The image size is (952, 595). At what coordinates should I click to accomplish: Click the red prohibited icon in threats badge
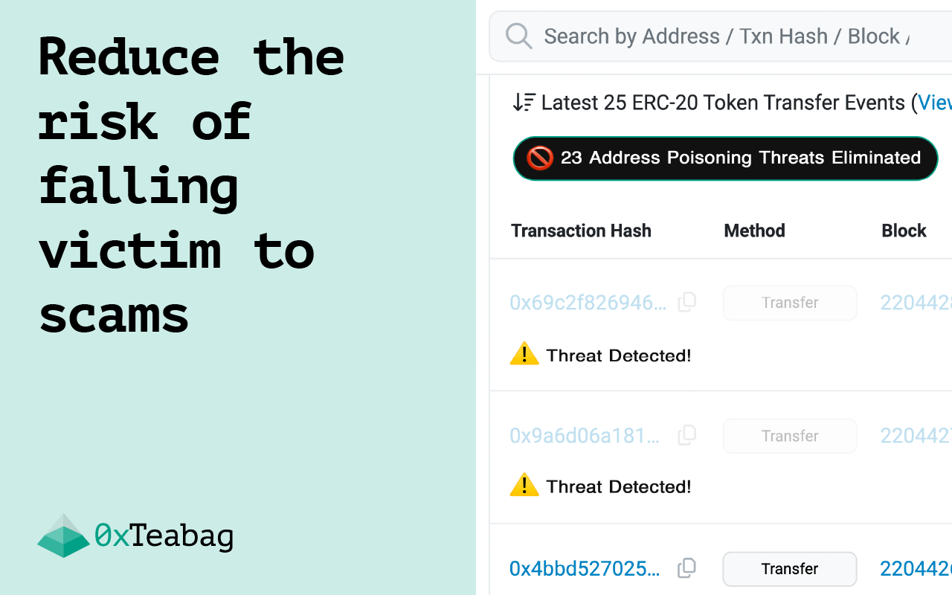point(540,158)
